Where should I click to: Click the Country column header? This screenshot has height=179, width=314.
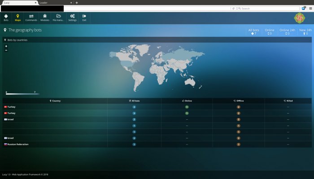55,100
